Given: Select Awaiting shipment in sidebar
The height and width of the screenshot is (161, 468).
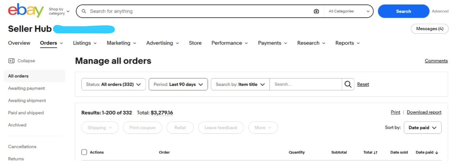Looking at the screenshot, I should 27,101.
